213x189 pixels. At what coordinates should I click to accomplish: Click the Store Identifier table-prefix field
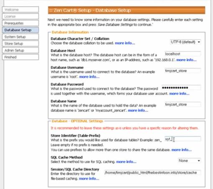(x=183, y=139)
